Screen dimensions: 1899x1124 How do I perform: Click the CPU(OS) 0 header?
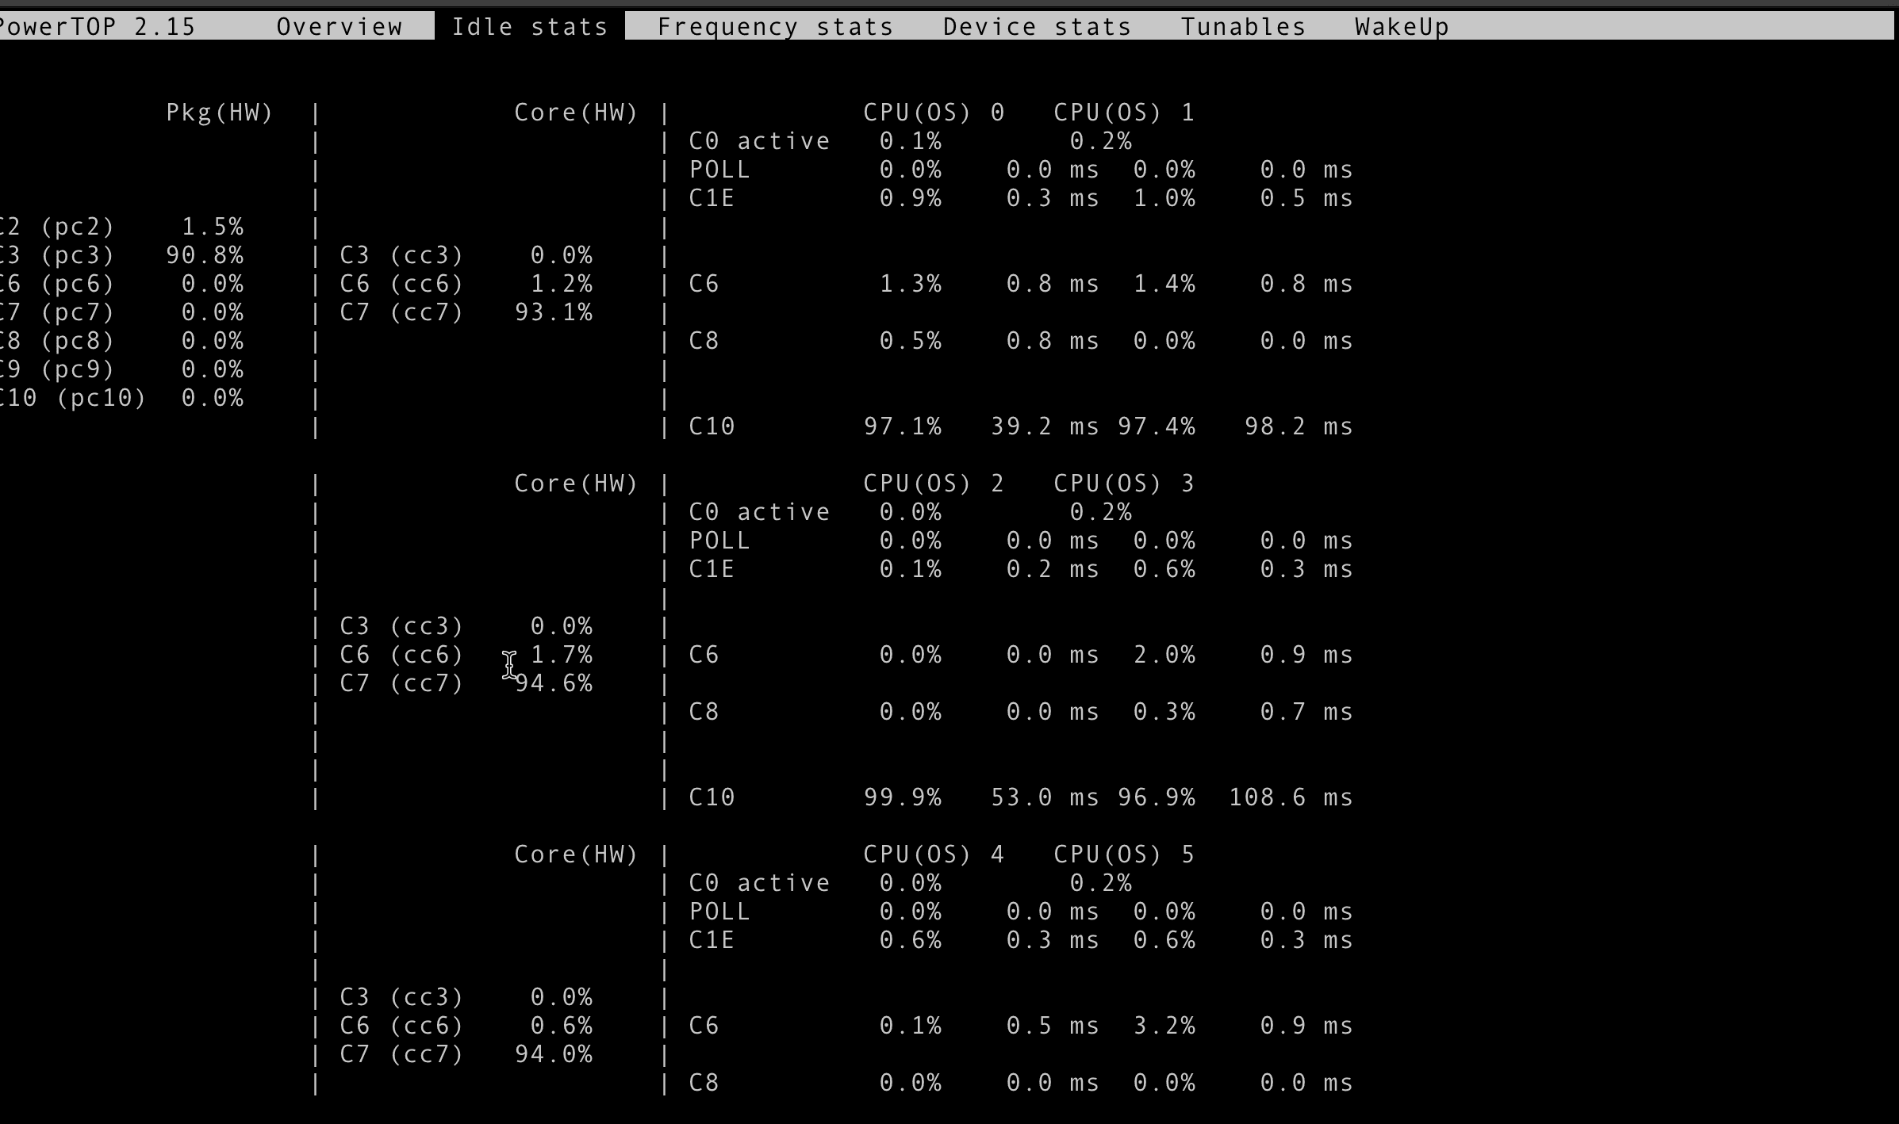tap(934, 113)
